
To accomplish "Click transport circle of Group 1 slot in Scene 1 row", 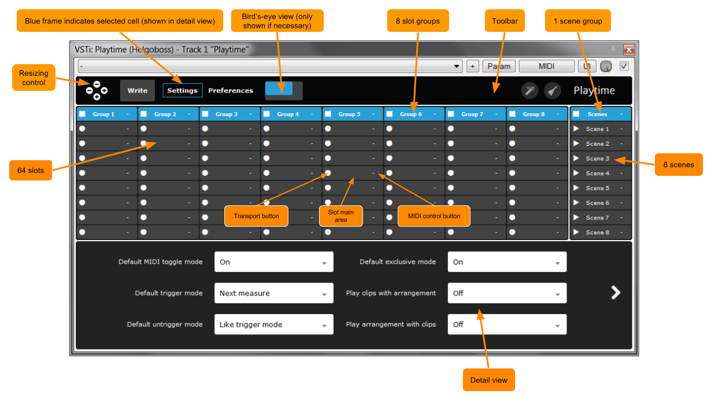I will (x=82, y=128).
